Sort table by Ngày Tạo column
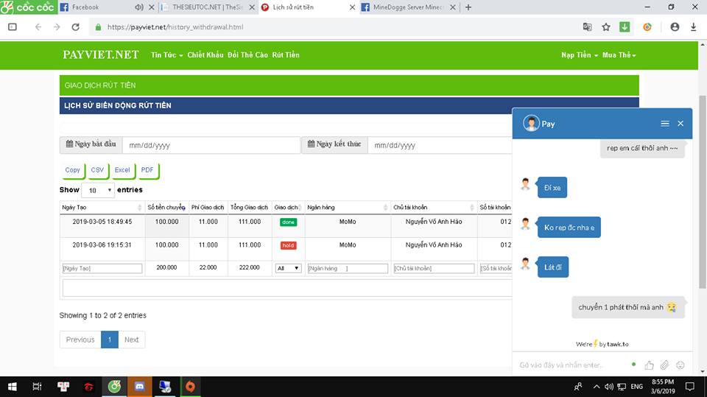This screenshot has width=707, height=397. [102, 208]
